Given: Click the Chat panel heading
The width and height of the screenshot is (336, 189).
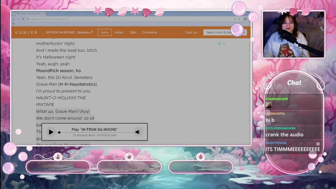Looking at the screenshot, I should click(x=294, y=83).
